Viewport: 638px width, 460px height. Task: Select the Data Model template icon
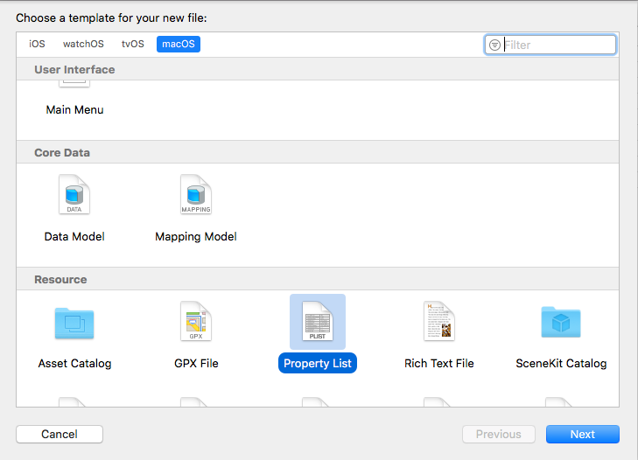[x=74, y=195]
